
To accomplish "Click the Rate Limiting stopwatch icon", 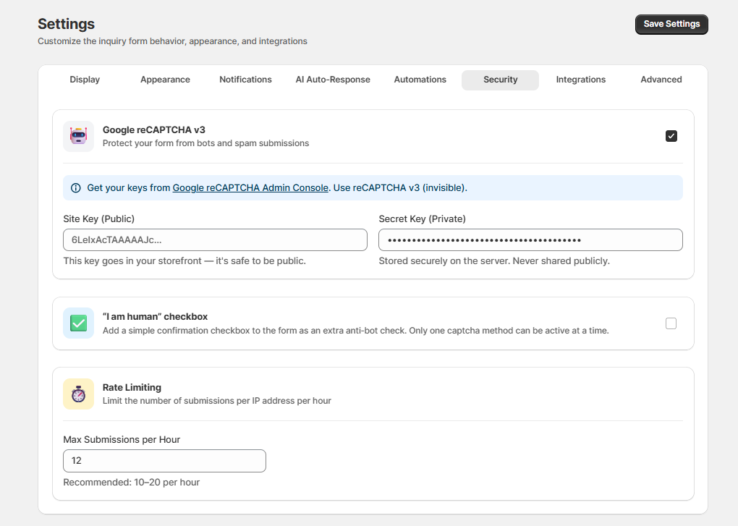I will point(78,394).
